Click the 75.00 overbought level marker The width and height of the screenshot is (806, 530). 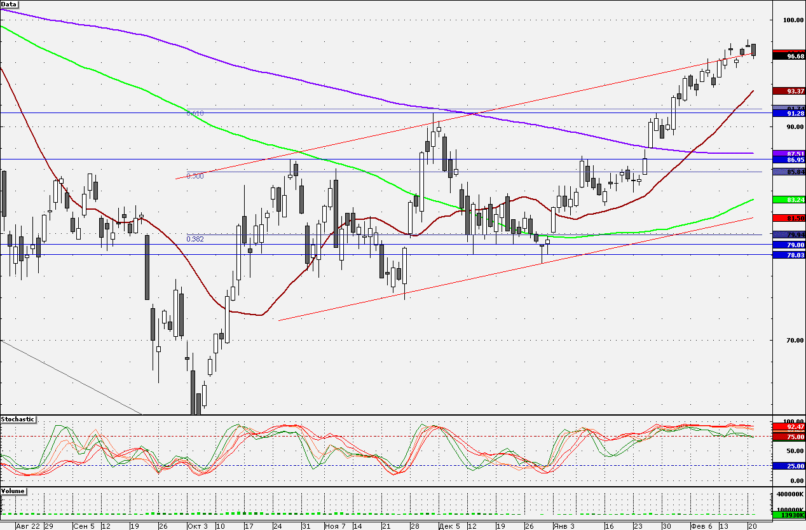tap(788, 437)
